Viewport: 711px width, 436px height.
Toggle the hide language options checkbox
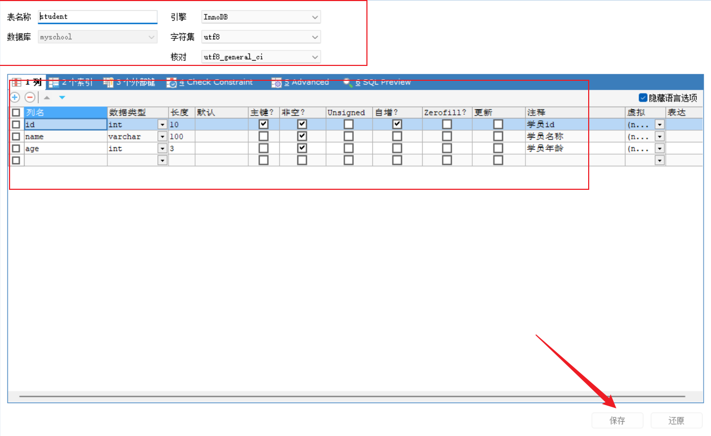643,98
